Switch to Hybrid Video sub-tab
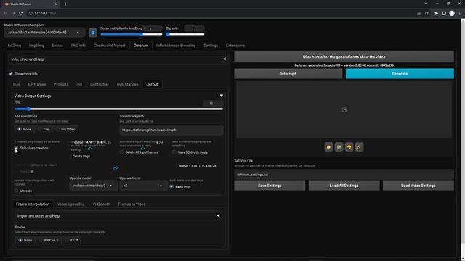This screenshot has width=465, height=261. pyautogui.click(x=128, y=84)
